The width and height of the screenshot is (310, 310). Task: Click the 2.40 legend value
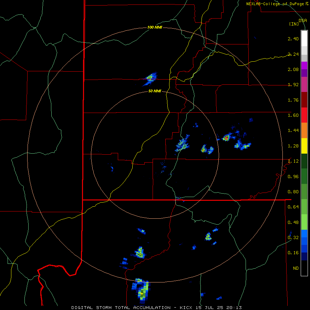point(293,39)
